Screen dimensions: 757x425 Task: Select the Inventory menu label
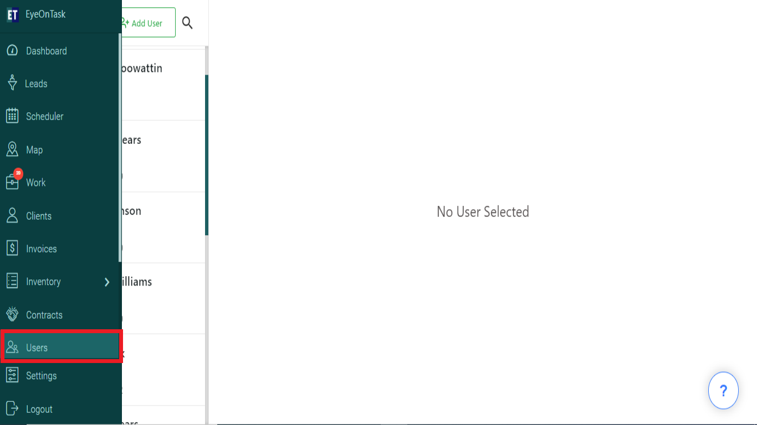[43, 282]
